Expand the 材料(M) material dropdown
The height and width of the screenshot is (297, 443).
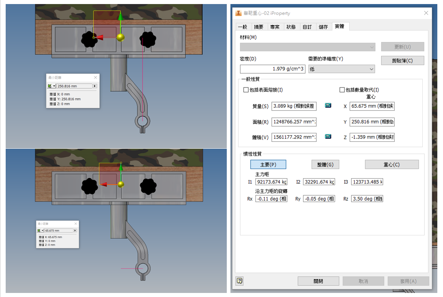click(x=307, y=47)
